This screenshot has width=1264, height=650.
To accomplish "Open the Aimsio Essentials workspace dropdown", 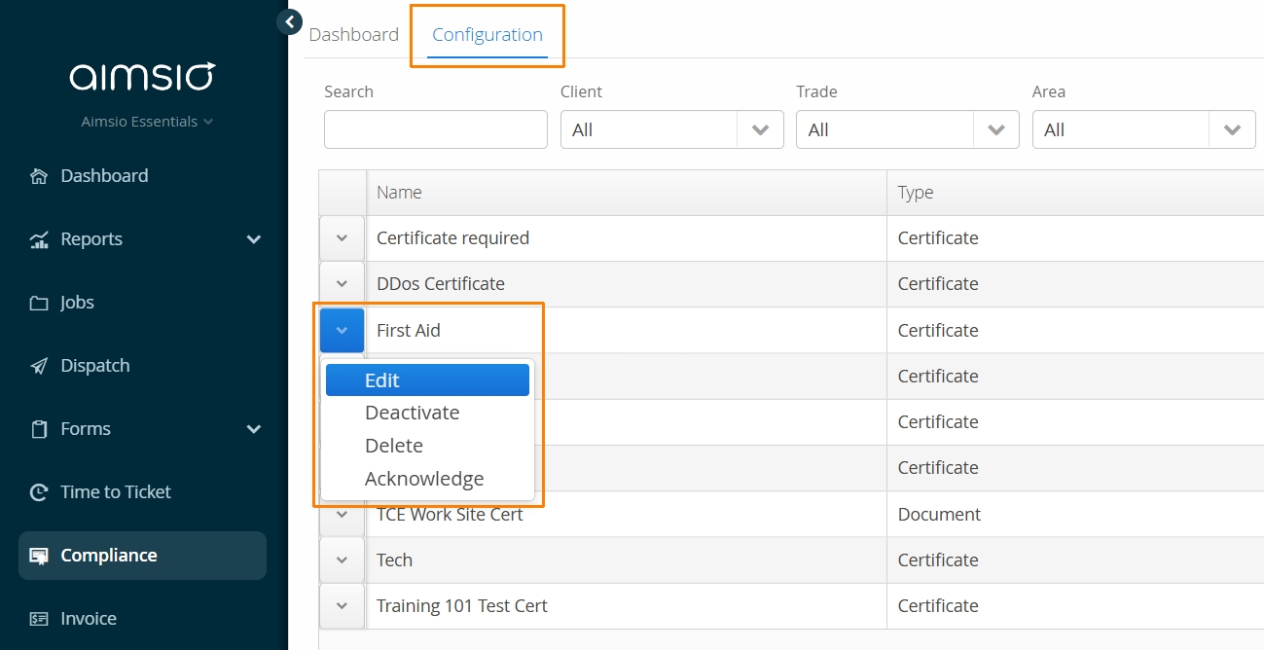I will coord(147,122).
